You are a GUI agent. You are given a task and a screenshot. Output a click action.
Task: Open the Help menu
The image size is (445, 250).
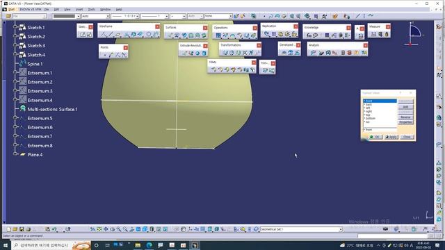pyautogui.click(x=119, y=9)
